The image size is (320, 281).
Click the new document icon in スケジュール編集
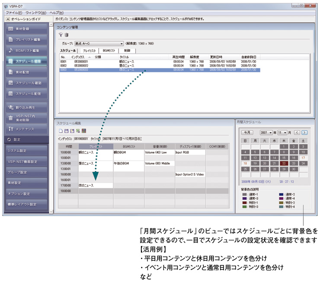[x=61, y=131]
